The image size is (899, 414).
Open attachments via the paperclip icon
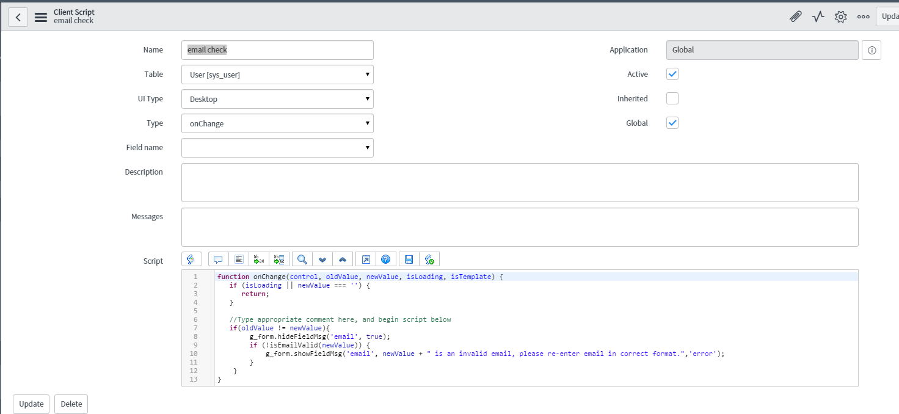click(795, 16)
